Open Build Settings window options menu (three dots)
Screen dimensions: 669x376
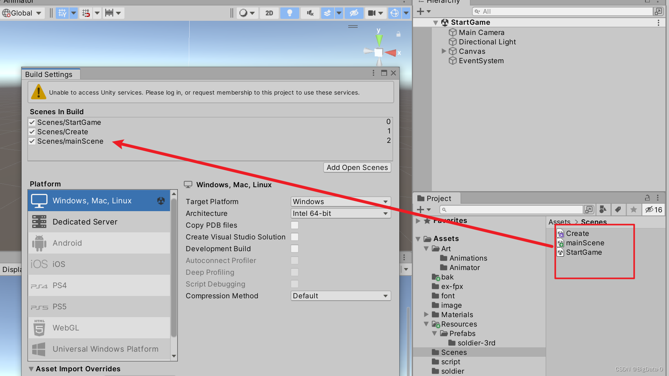[373, 73]
